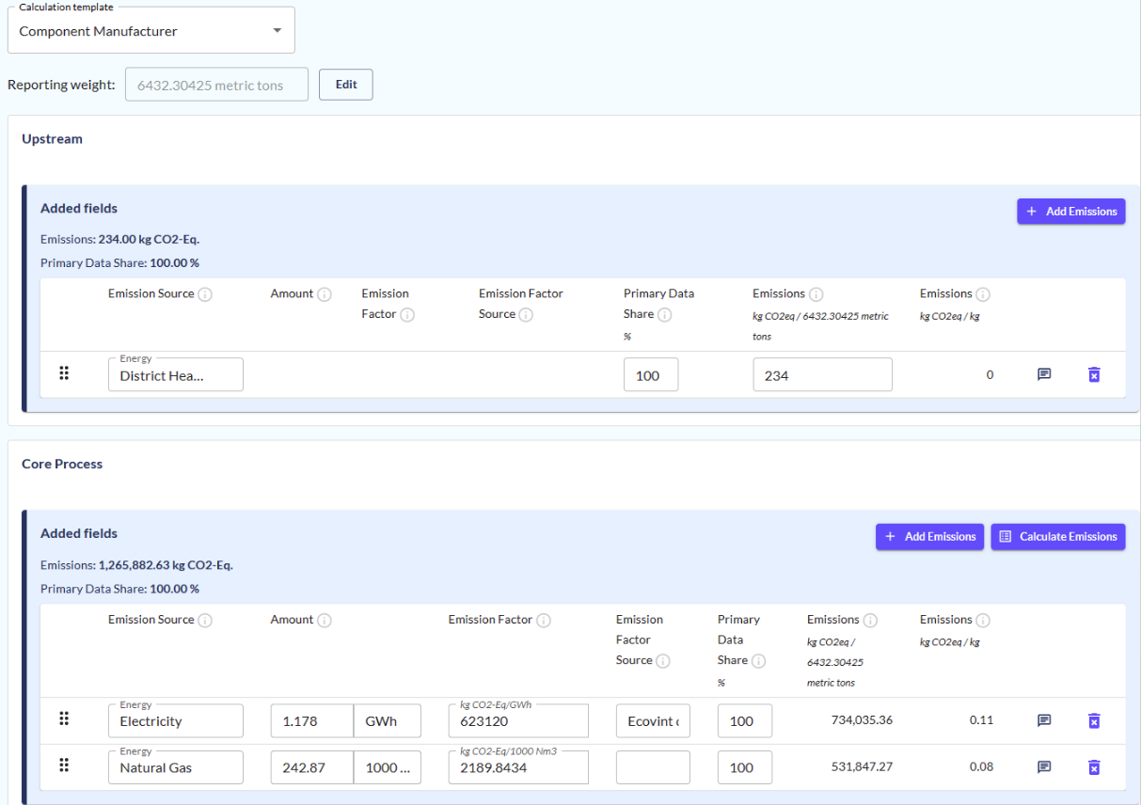Show info for Upstream Emission Source column
This screenshot has width=1141, height=805.
[x=205, y=294]
